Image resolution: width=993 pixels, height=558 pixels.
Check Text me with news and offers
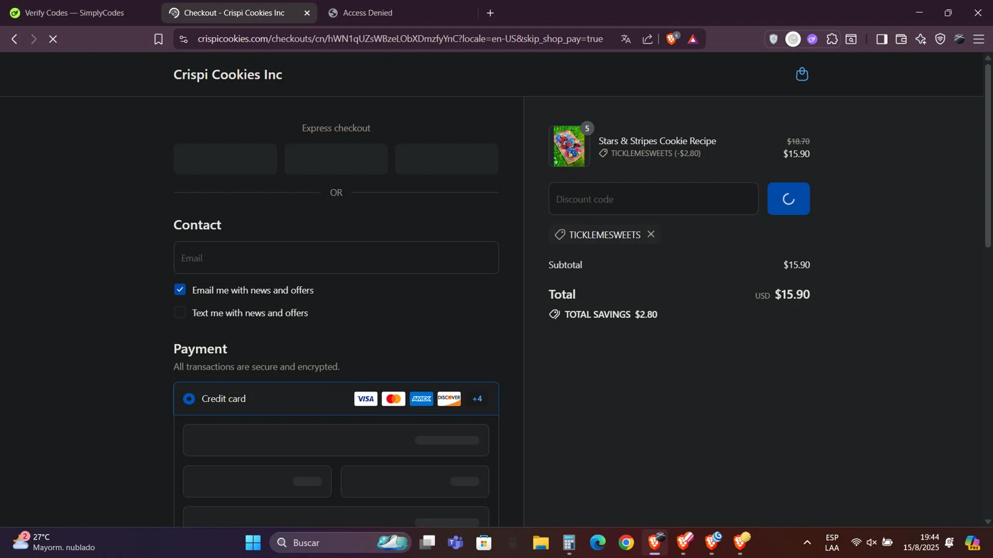[180, 313]
